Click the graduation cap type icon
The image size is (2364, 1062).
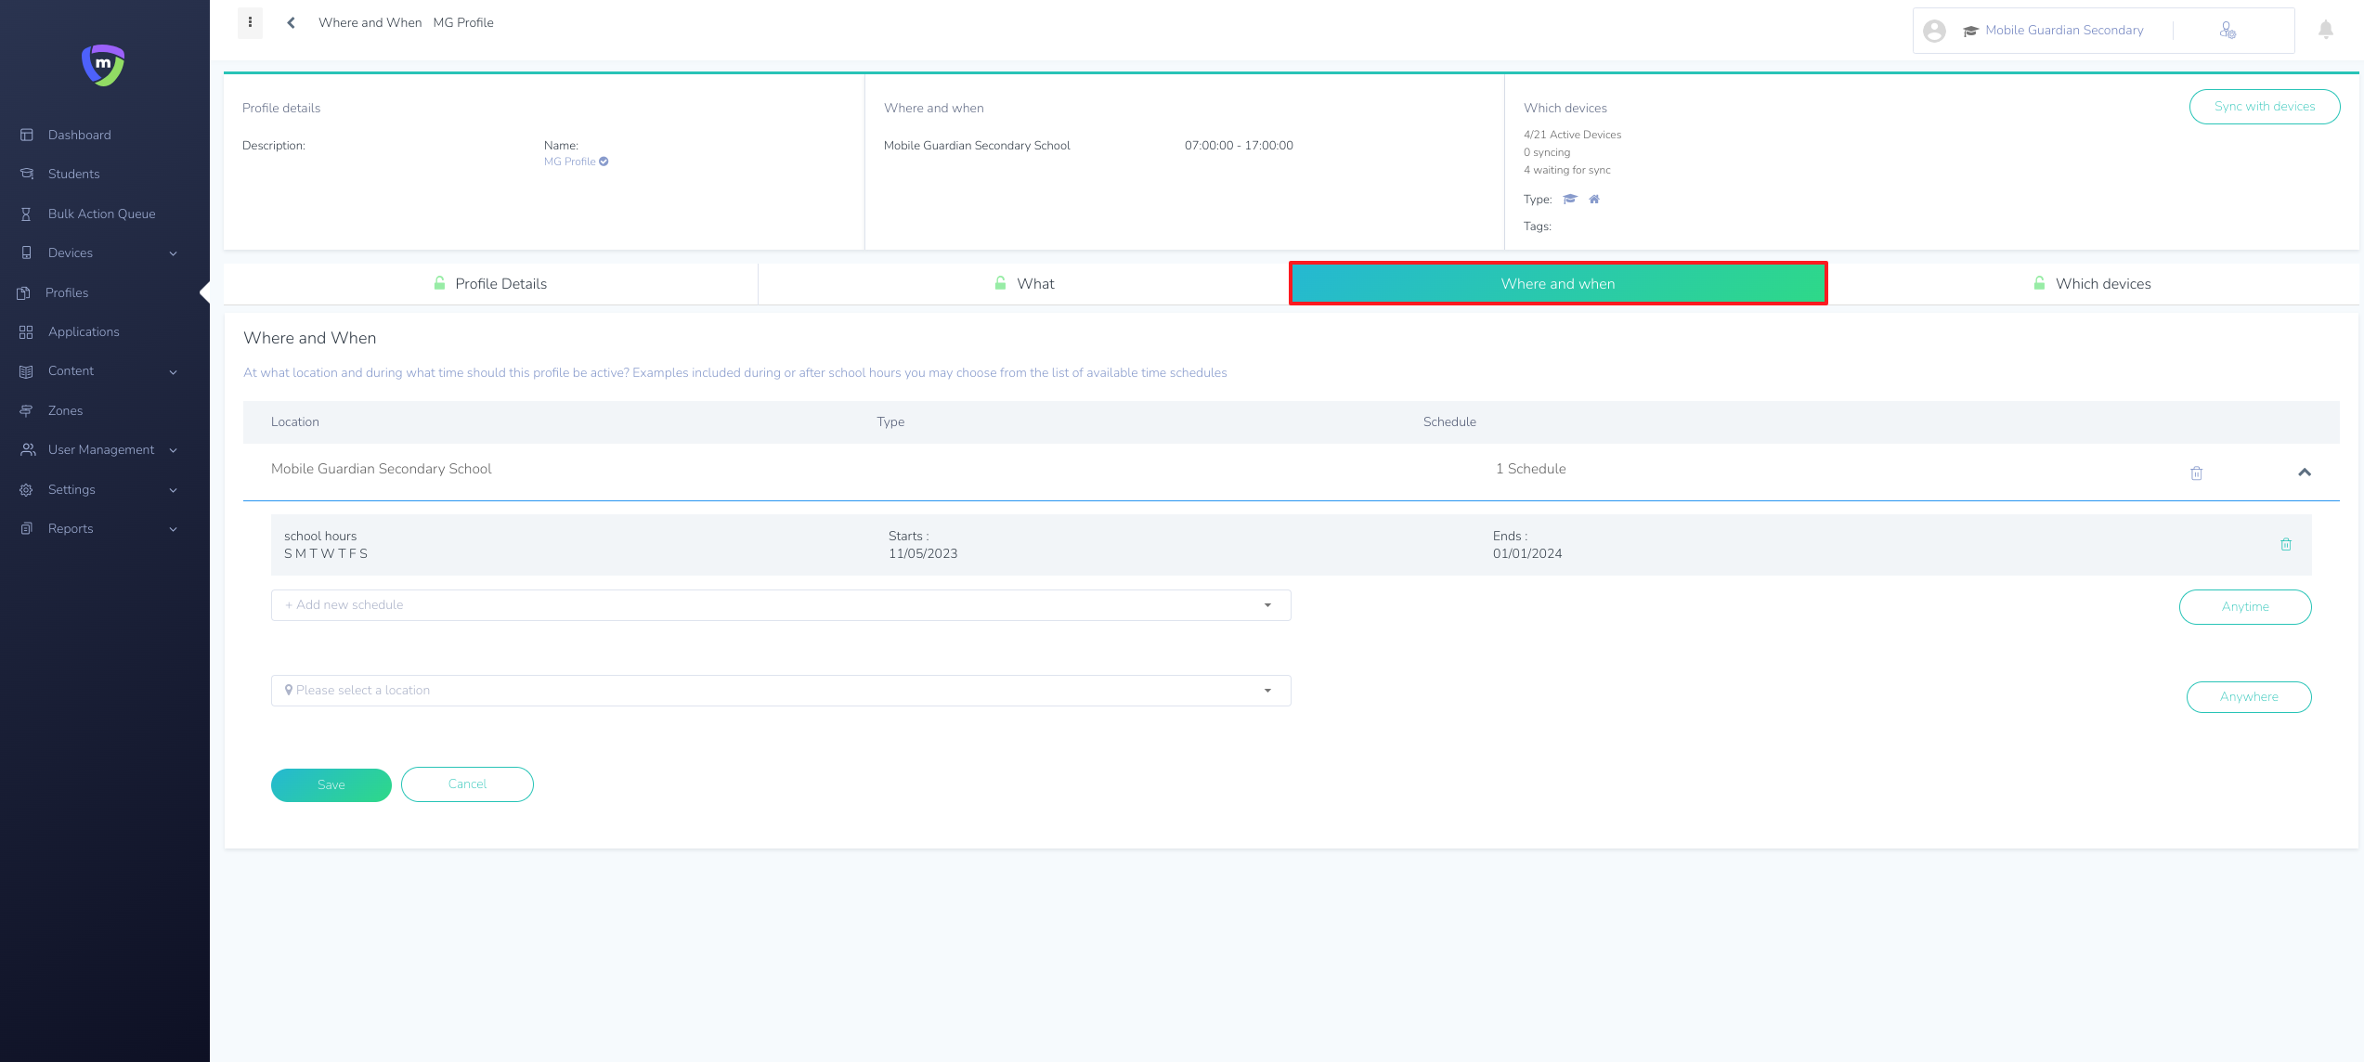(1570, 199)
